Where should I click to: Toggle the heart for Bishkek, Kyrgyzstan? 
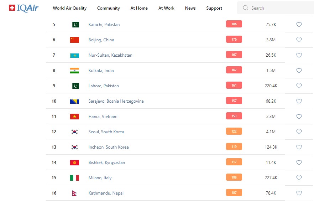299,163
